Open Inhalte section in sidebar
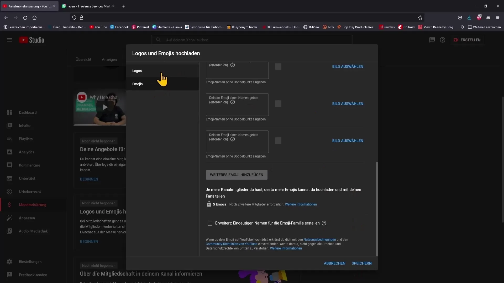This screenshot has width=504, height=283. point(25,126)
